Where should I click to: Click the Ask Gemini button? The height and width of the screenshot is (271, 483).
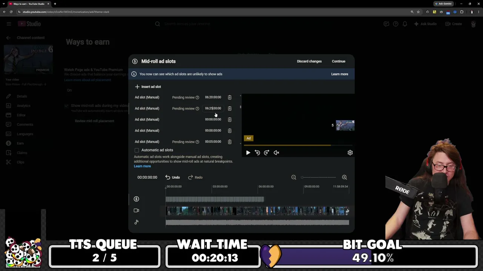443,4
